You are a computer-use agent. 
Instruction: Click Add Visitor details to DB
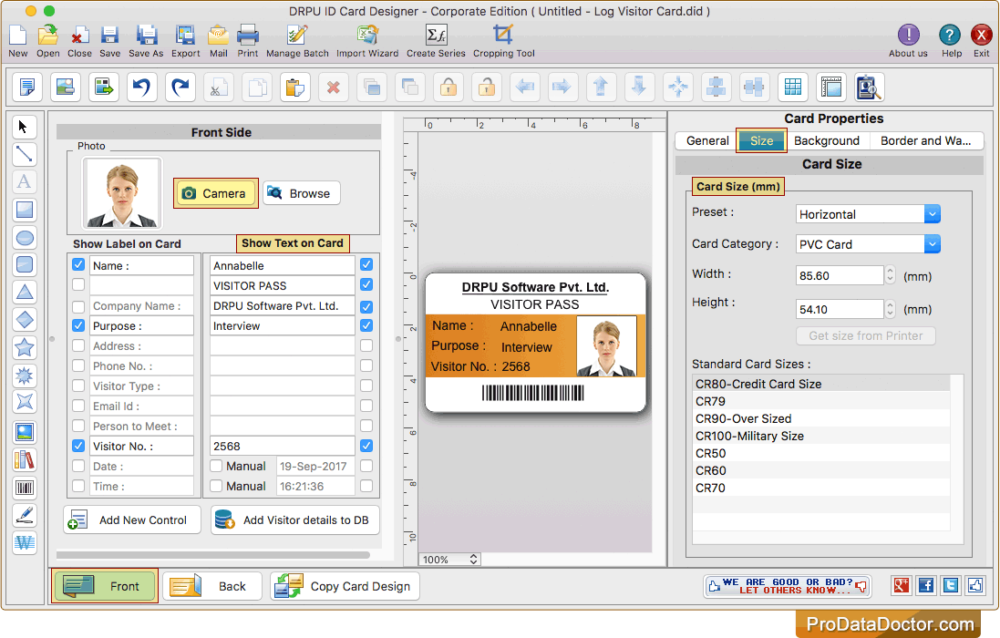coord(295,520)
